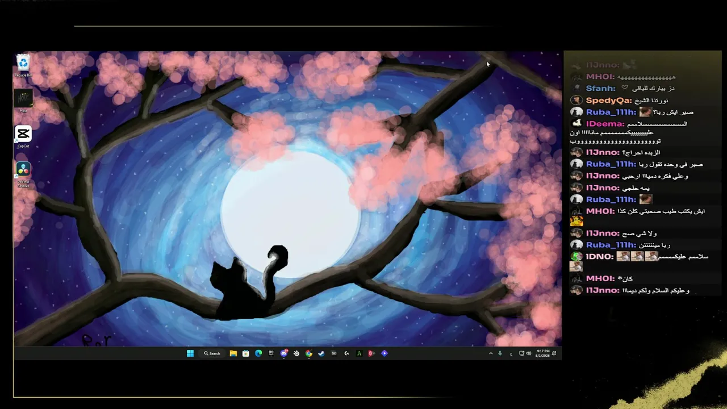Show hidden system tray icons
Viewport: 727px width, 409px height.
(491, 353)
